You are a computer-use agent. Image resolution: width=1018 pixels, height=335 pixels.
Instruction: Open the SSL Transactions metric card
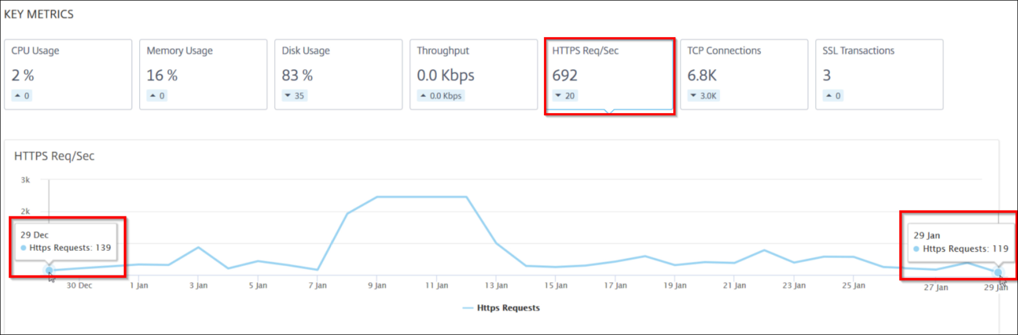pos(879,74)
